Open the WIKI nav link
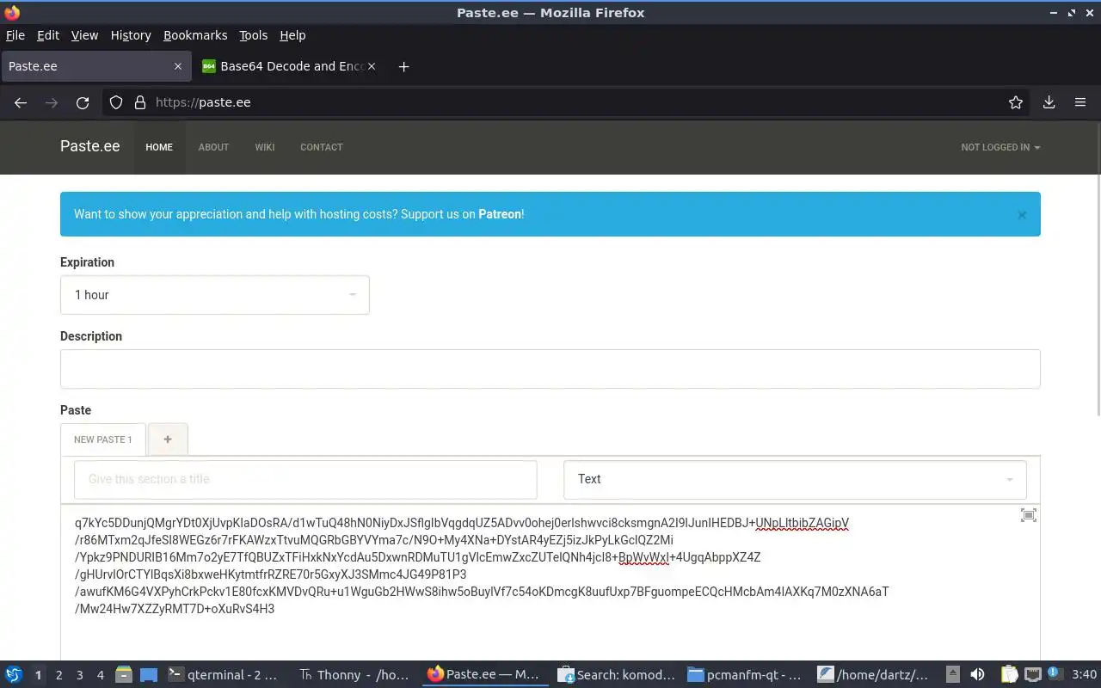Viewport: 1101px width, 688px height. pyautogui.click(x=265, y=147)
